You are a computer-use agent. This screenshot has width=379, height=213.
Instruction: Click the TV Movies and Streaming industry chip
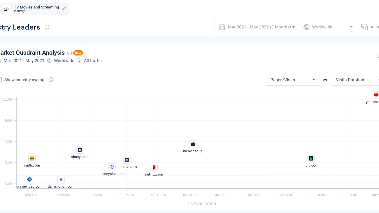[x=34, y=9]
